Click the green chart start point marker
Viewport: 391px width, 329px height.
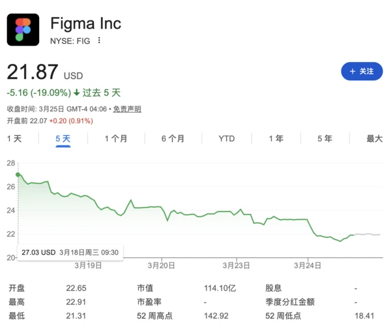[18, 174]
